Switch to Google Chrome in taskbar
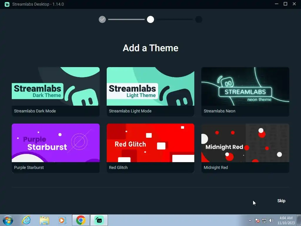Viewport: 301px width, 226px height. (81, 220)
